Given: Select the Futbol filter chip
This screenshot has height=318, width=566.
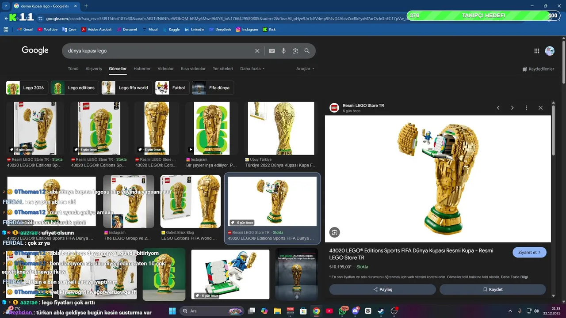Looking at the screenshot, I should (172, 87).
